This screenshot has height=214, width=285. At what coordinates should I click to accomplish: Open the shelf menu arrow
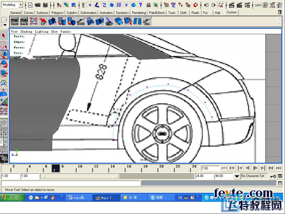[x=5, y=25]
